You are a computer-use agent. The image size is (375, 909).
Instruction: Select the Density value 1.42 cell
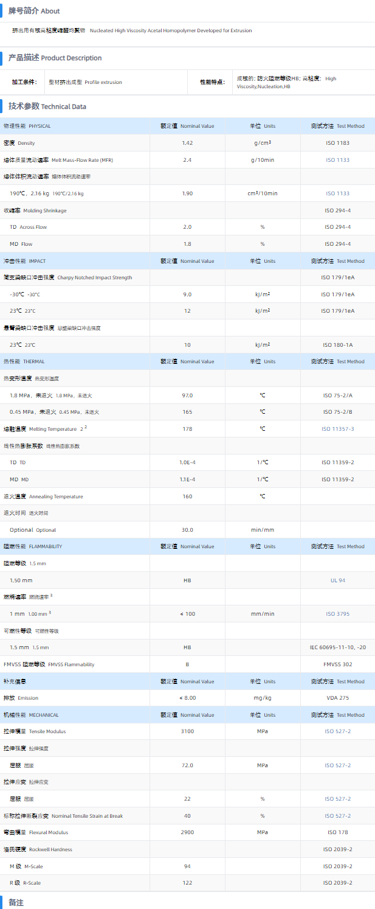(187, 143)
